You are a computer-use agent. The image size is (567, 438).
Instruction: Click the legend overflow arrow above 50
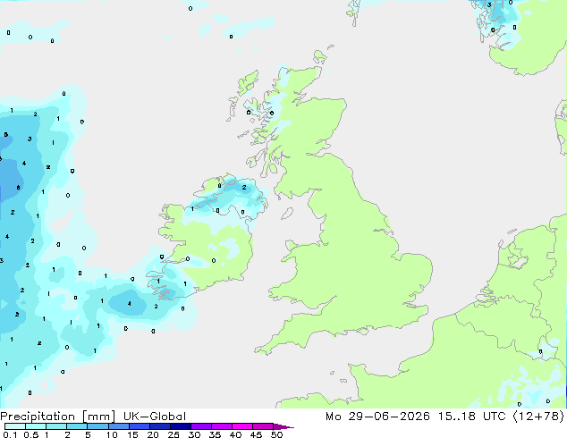point(283,426)
